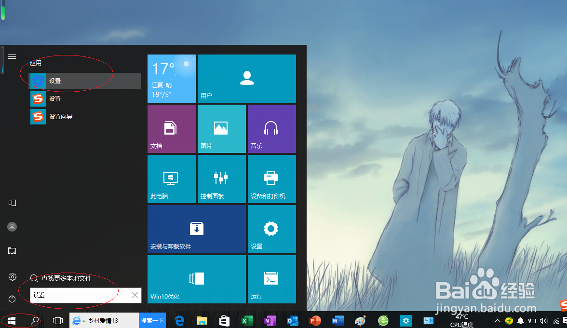Image resolution: width=567 pixels, height=328 pixels.
Task: Open the 用户 tile
Action: point(247,79)
